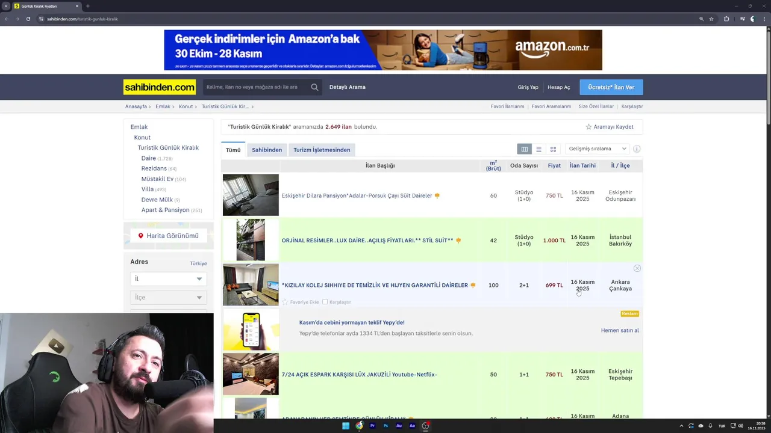Click the volume icon in system tray
771x433 pixels.
(x=740, y=426)
